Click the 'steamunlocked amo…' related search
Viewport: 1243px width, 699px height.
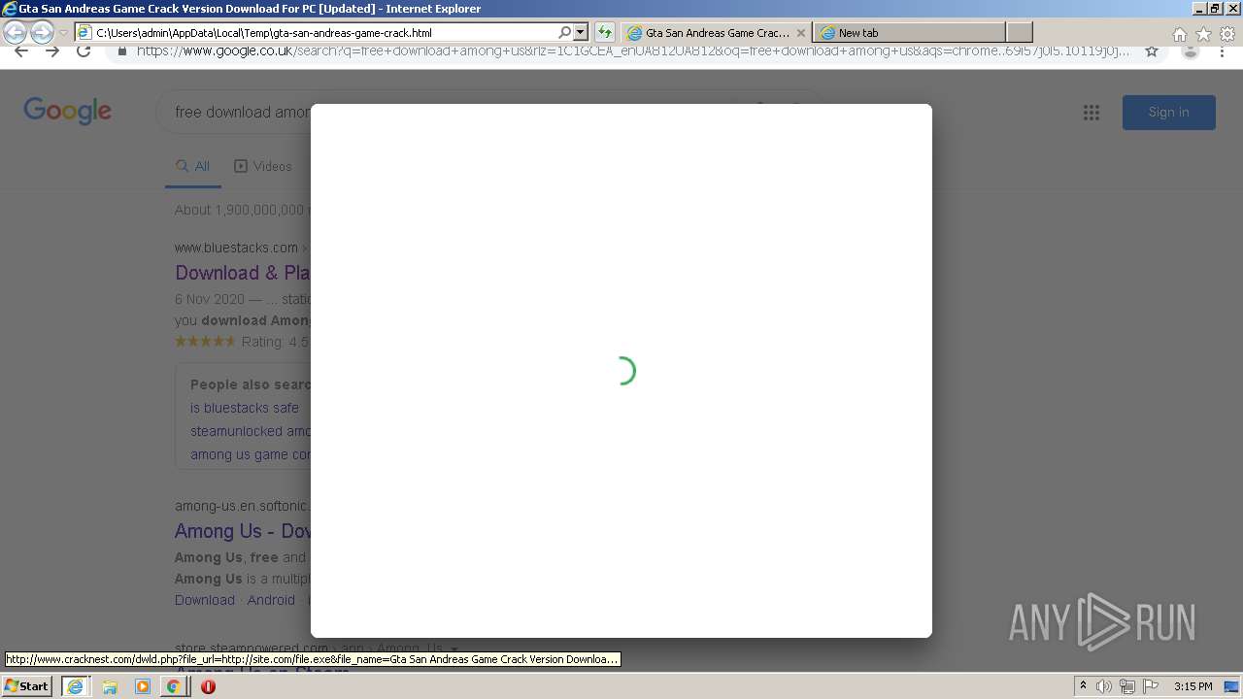coord(251,431)
